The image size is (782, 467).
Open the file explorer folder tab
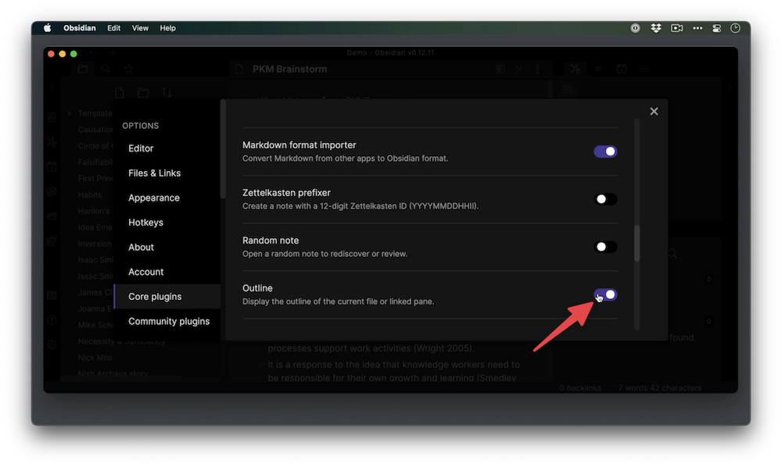[83, 70]
